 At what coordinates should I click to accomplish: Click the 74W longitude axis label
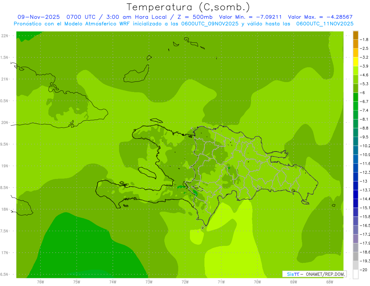click(x=113, y=282)
